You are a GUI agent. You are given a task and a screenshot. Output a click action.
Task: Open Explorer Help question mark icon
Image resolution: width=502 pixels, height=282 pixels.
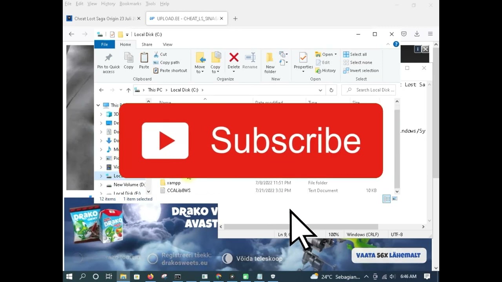click(x=396, y=44)
